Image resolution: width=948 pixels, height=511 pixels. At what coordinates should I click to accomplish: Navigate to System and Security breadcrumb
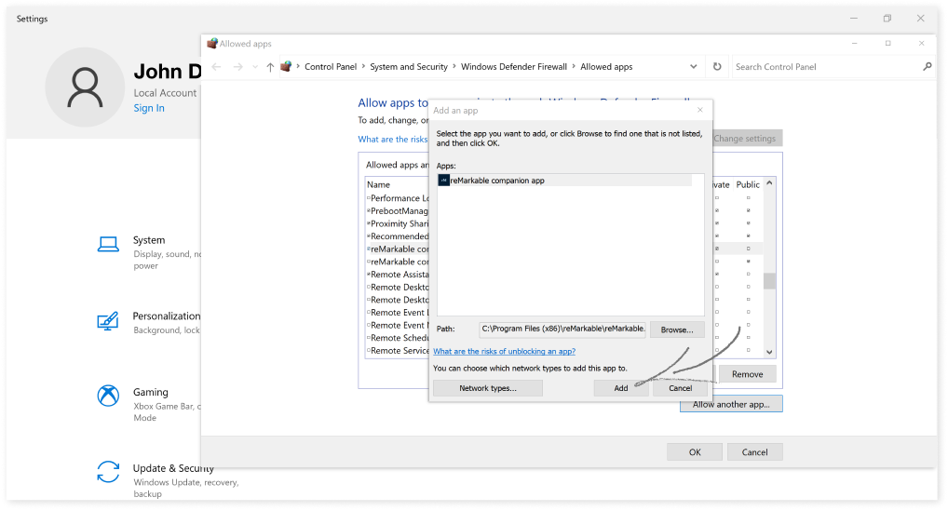tap(408, 67)
